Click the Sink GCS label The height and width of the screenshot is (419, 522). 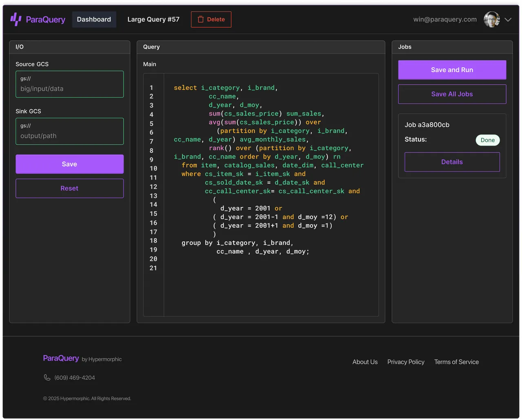29,111
